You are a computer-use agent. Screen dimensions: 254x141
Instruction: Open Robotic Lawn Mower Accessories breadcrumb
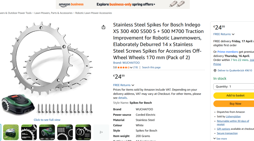94,13
